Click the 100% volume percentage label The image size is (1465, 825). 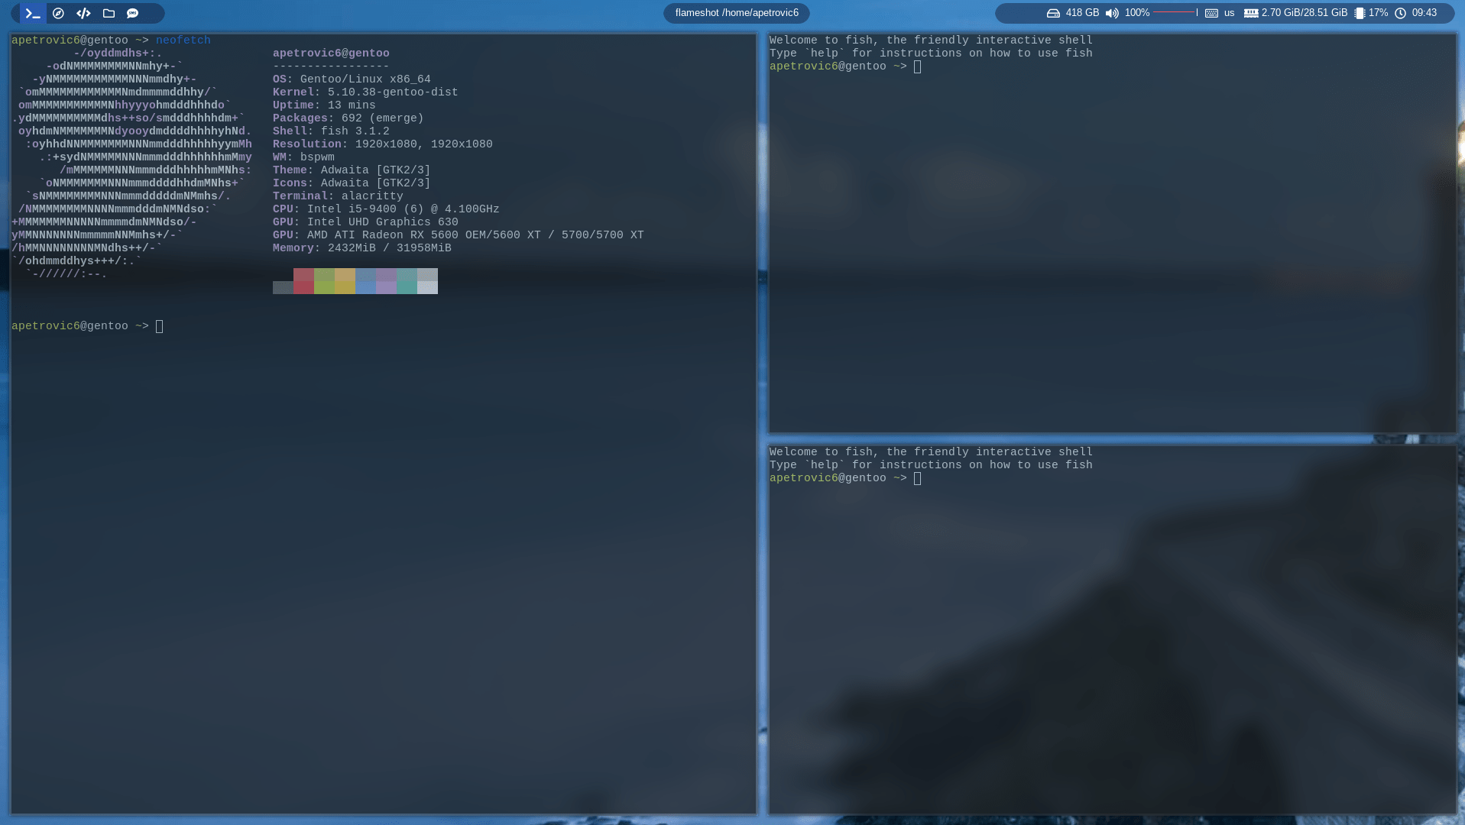pos(1137,13)
